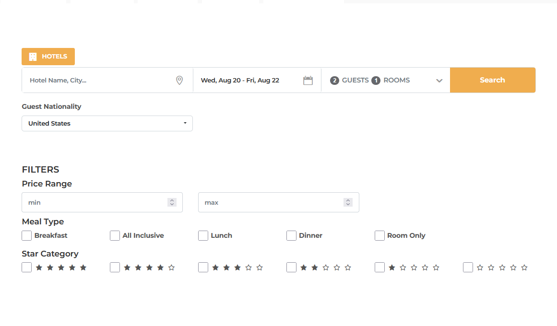The height and width of the screenshot is (326, 557).
Task: Click the min price stepper arrows
Action: (x=172, y=202)
